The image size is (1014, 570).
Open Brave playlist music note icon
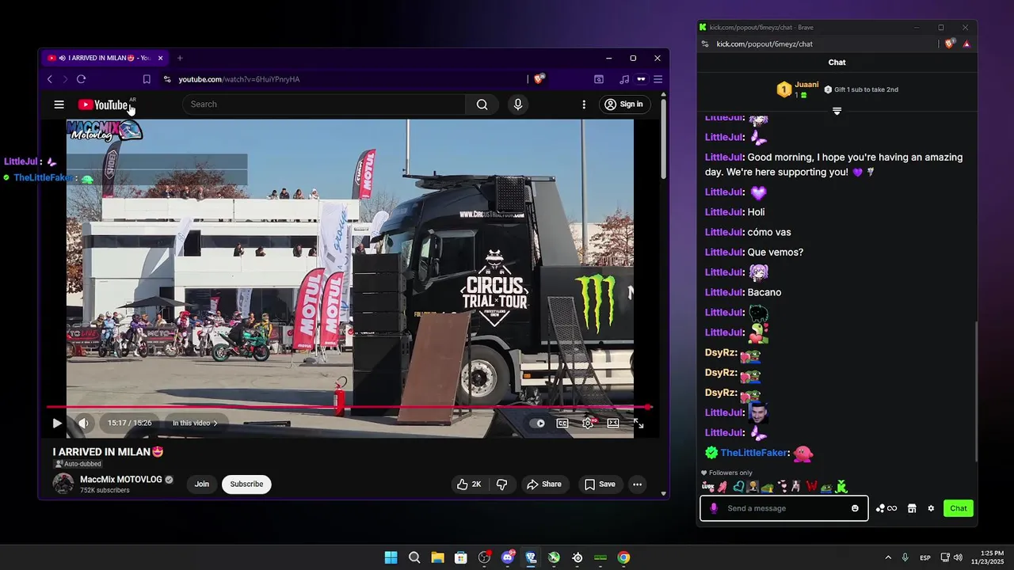[624, 79]
